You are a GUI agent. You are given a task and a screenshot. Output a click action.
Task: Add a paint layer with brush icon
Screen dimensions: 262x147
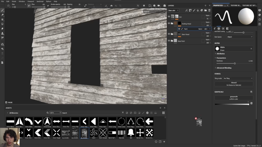[x=194, y=10]
